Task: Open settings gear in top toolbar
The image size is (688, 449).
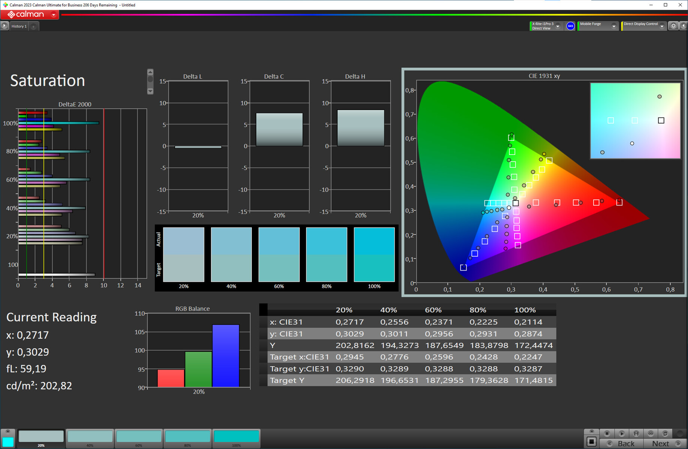Action: [673, 26]
